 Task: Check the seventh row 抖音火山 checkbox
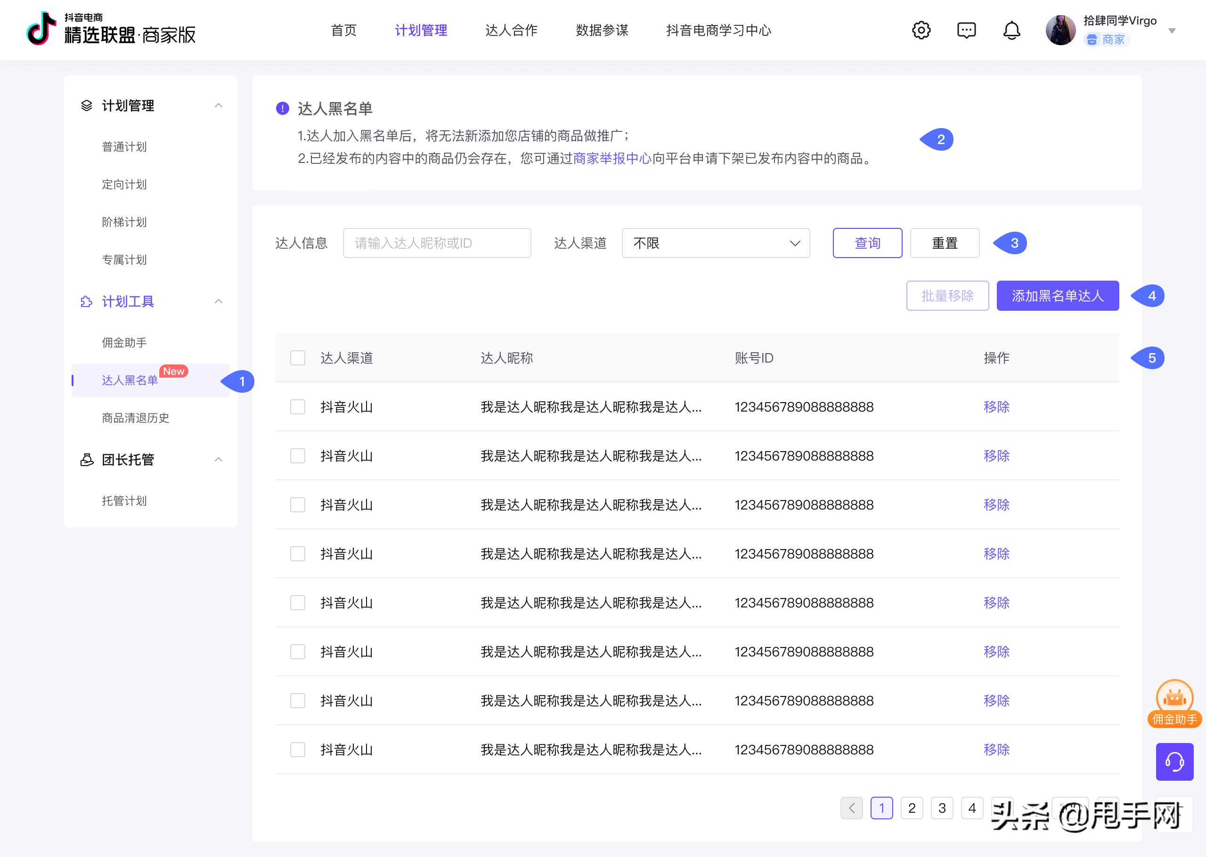coord(298,701)
